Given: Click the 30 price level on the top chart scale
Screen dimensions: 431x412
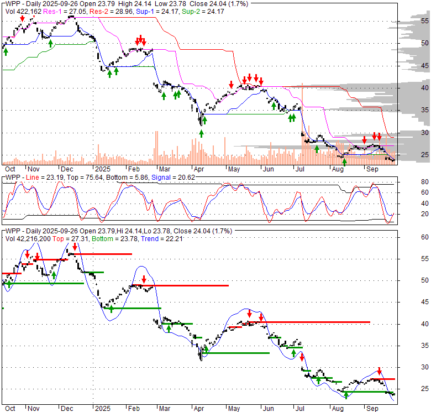Looking at the screenshot, I should (x=425, y=133).
